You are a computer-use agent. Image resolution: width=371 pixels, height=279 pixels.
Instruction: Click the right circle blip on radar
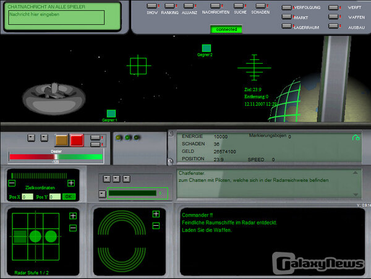pyautogui.click(x=51, y=237)
